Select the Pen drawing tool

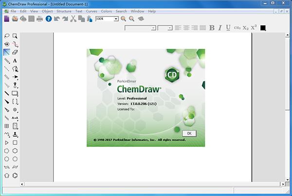click(x=15, y=69)
